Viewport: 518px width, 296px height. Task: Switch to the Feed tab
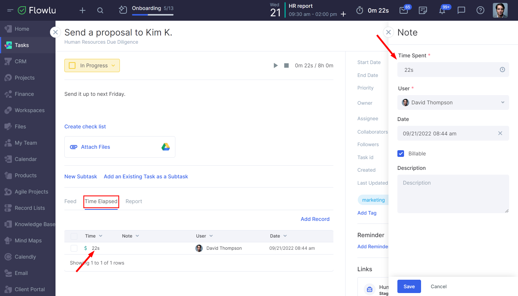coord(70,201)
